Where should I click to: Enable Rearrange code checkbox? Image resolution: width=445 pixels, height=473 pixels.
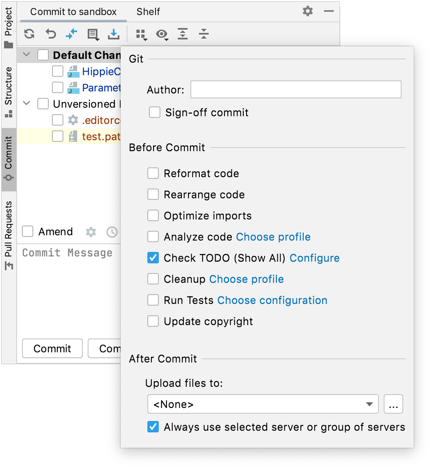pyautogui.click(x=153, y=195)
